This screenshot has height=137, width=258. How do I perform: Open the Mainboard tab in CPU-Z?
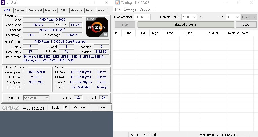tap(35, 10)
